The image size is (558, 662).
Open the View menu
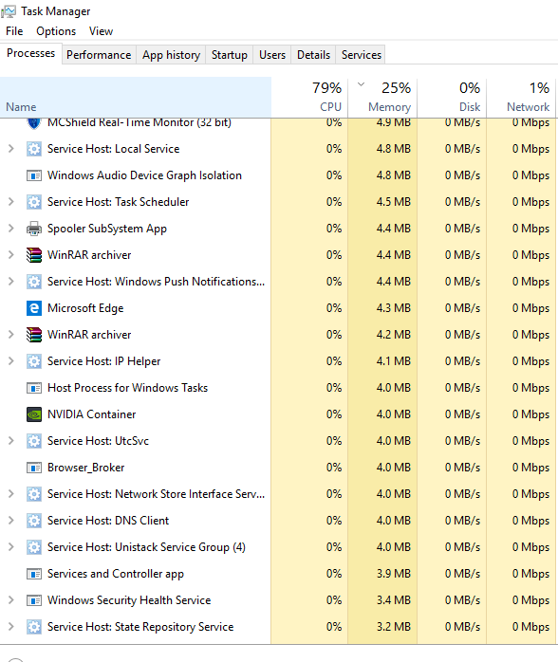101,31
